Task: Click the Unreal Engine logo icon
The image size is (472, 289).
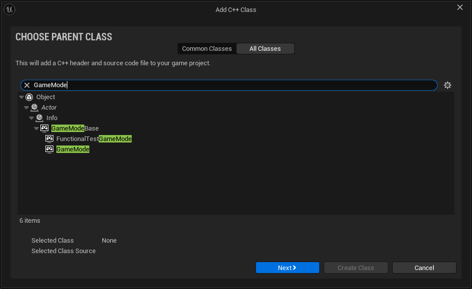Action: (9, 9)
